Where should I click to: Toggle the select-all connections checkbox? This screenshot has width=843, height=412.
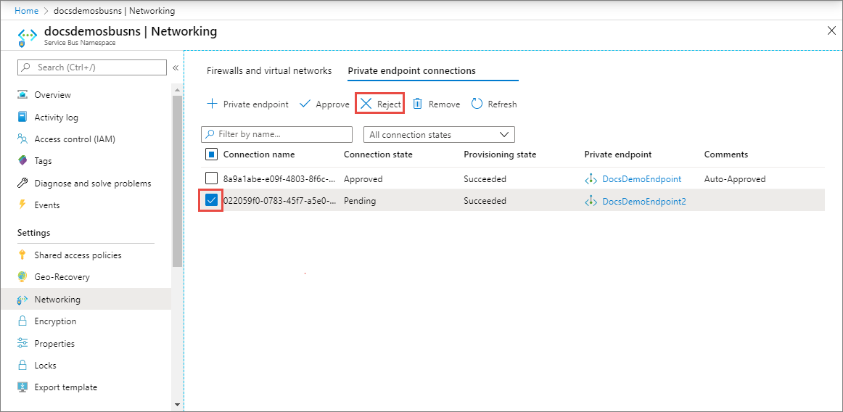(212, 154)
